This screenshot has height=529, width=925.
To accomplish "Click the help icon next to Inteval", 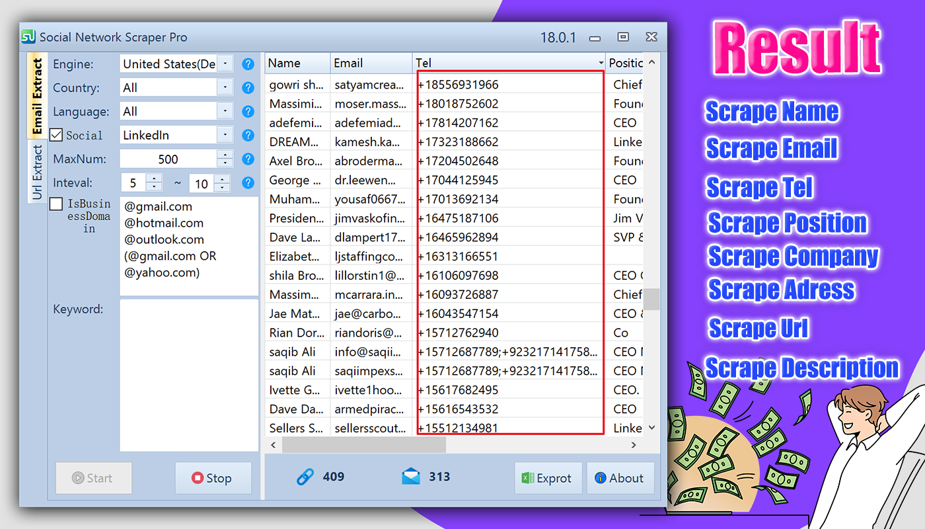I will click(248, 182).
